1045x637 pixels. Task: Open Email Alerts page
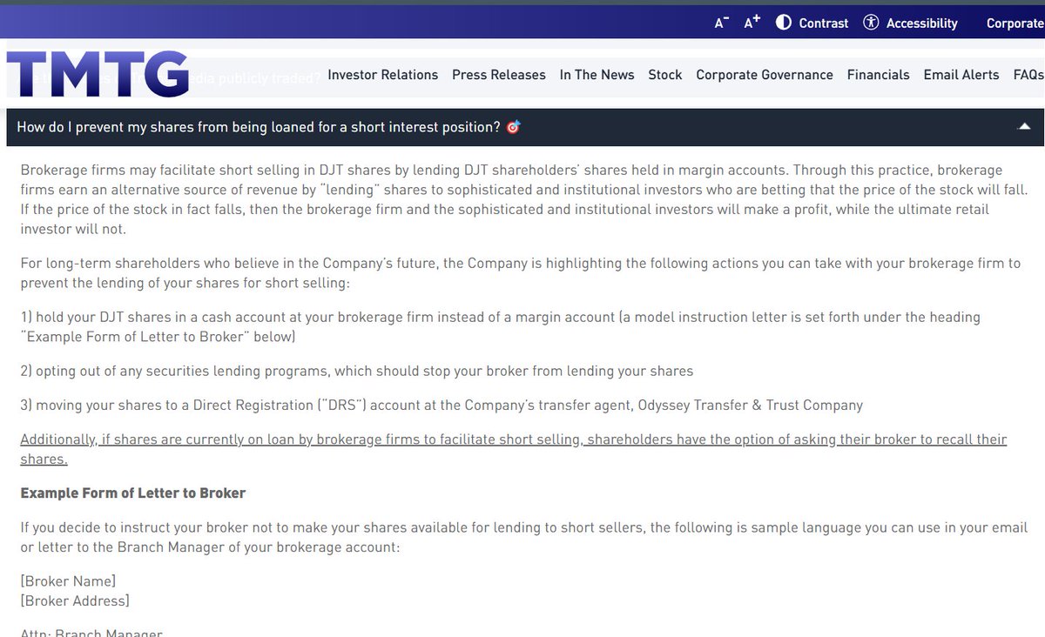click(961, 75)
